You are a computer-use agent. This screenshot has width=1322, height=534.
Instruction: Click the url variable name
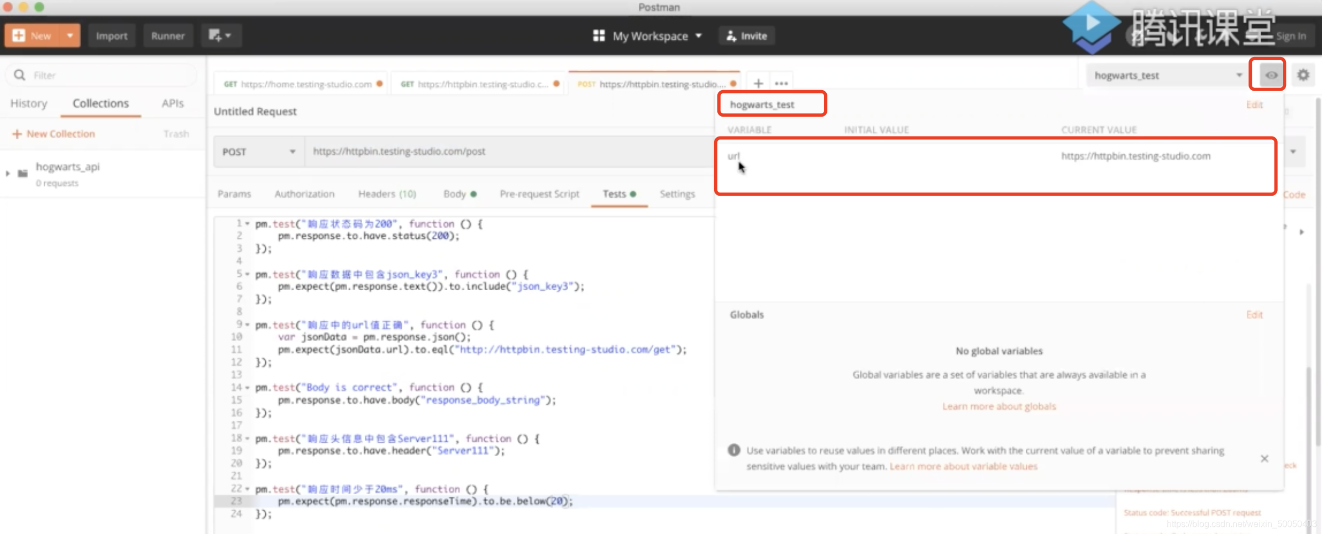tap(733, 156)
